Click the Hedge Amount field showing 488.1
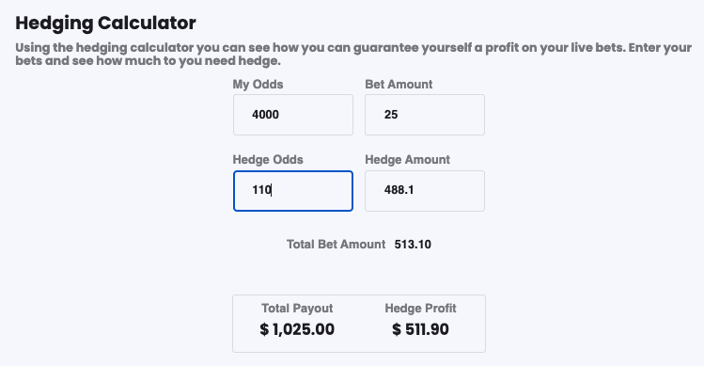The width and height of the screenshot is (704, 366). (425, 191)
